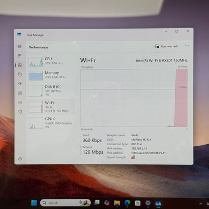The height and width of the screenshot is (209, 209).
Task: Select the Wi-Fi performance entry
Action: pyautogui.click(x=50, y=107)
